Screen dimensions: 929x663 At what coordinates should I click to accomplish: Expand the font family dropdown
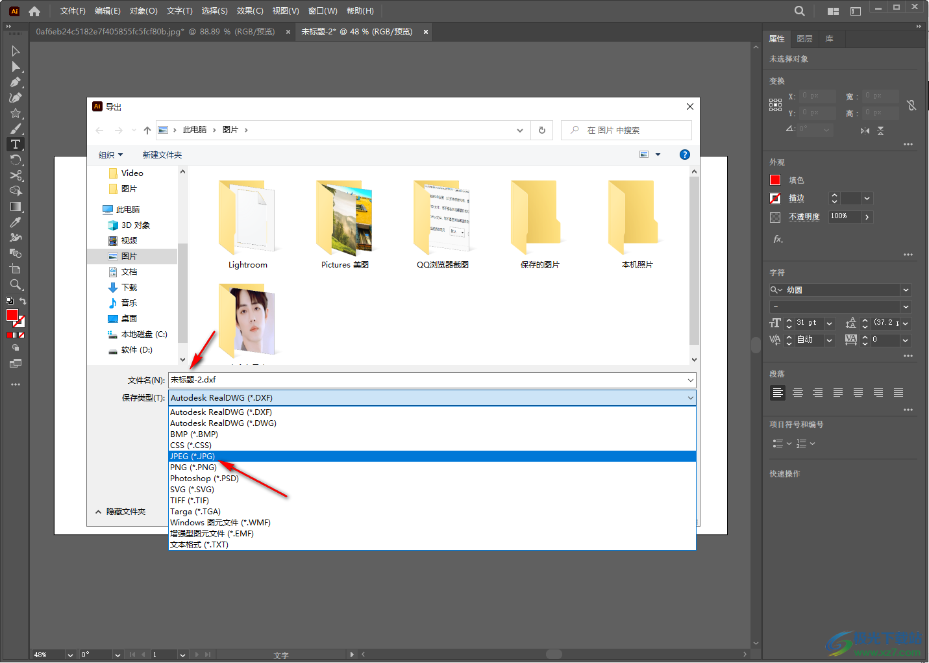(906, 290)
